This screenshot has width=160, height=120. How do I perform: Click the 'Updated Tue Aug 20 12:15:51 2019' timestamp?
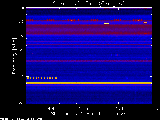click(x=21, y=119)
